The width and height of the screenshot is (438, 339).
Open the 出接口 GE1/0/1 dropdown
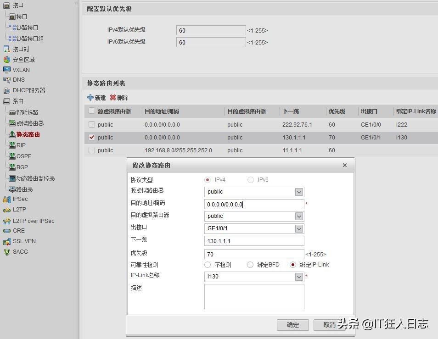tap(299, 228)
